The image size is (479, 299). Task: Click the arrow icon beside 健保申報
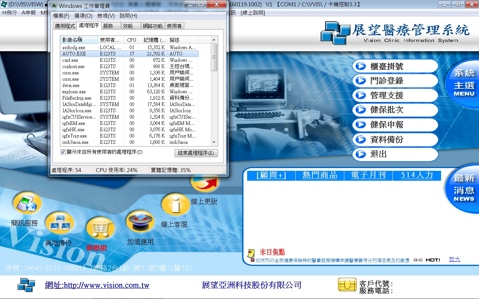[360, 125]
